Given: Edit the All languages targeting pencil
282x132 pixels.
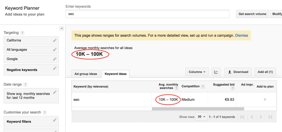Looking at the screenshot, I should click(x=55, y=50).
